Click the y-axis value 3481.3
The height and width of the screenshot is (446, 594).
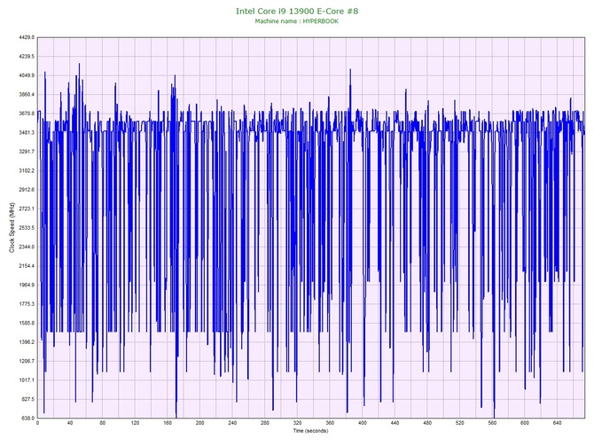[x=27, y=133]
